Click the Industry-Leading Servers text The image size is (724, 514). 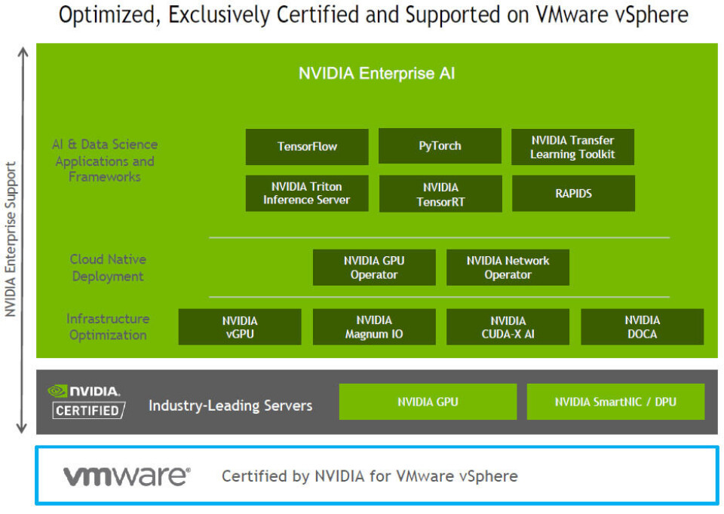coord(231,405)
